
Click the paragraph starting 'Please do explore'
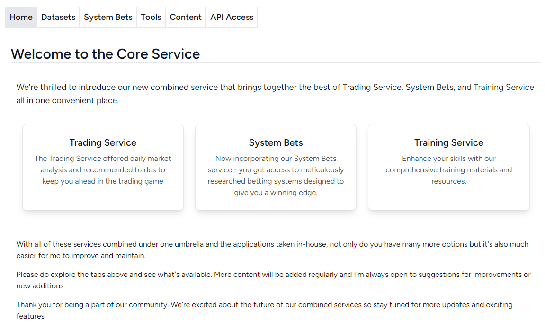click(x=273, y=280)
